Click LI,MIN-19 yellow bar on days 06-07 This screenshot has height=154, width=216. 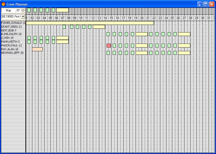point(63,38)
